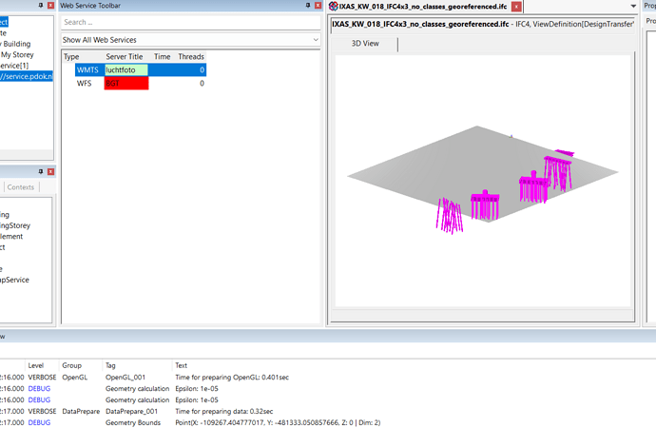This screenshot has width=656, height=428.
Task: Click the green luchtfoto server title cell
Action: tap(125, 70)
